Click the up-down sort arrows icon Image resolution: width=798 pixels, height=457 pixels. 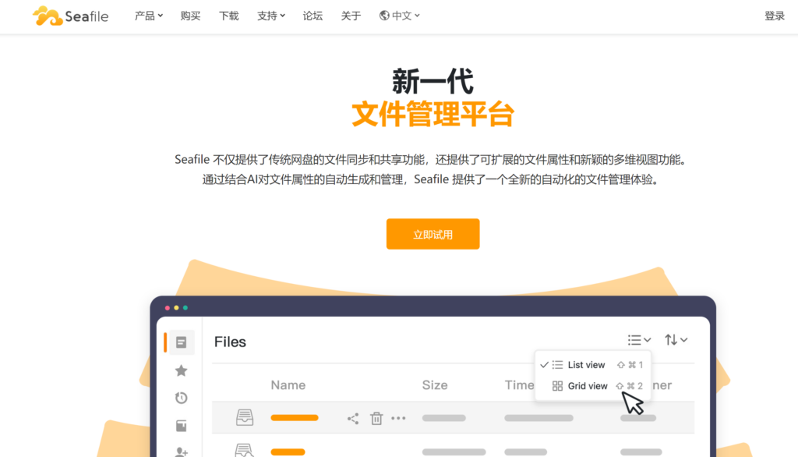675,339
